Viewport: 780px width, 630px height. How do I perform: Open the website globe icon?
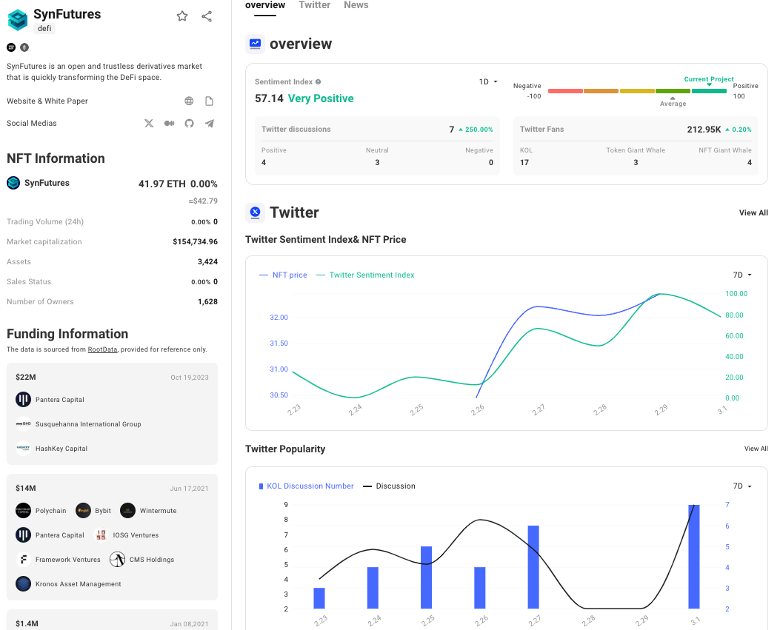coord(189,101)
